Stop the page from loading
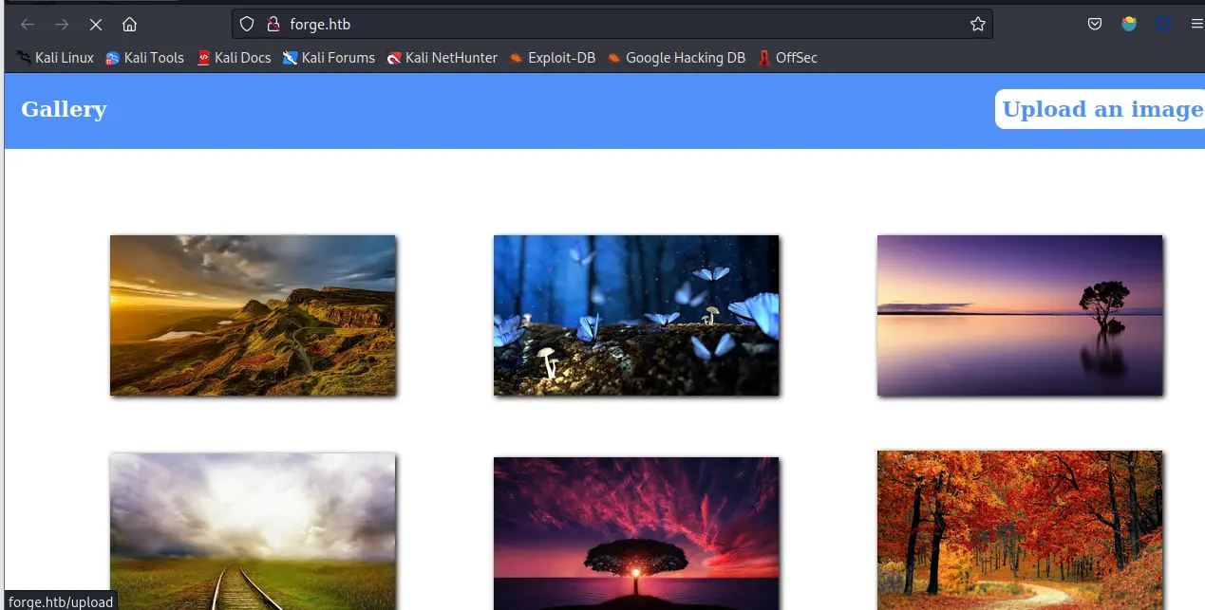This screenshot has height=610, width=1205. tap(96, 25)
